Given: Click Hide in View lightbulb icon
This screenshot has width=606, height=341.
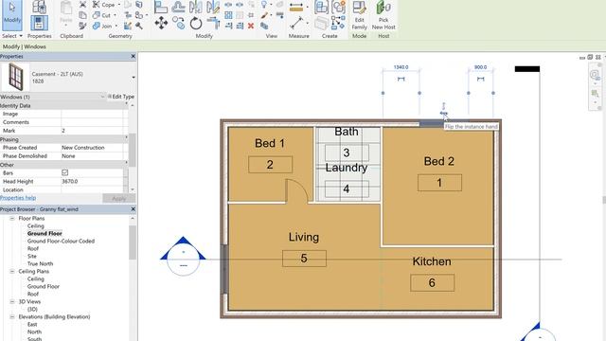Looking at the screenshot, I should pos(264,5).
